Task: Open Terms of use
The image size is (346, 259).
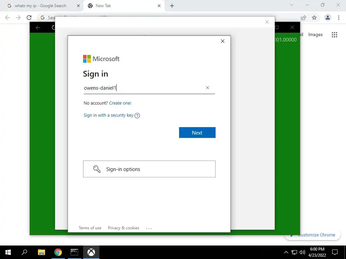Action: (90, 228)
